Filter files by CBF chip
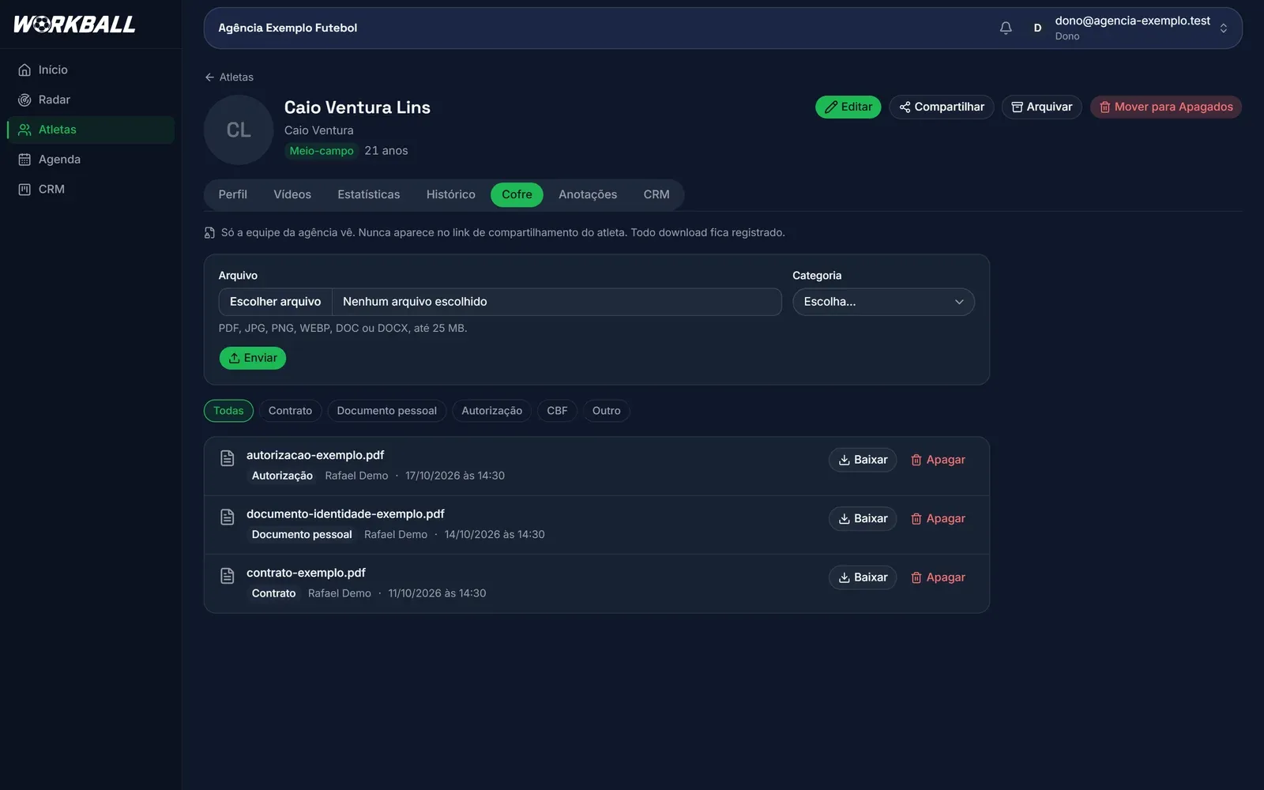 [x=557, y=411]
